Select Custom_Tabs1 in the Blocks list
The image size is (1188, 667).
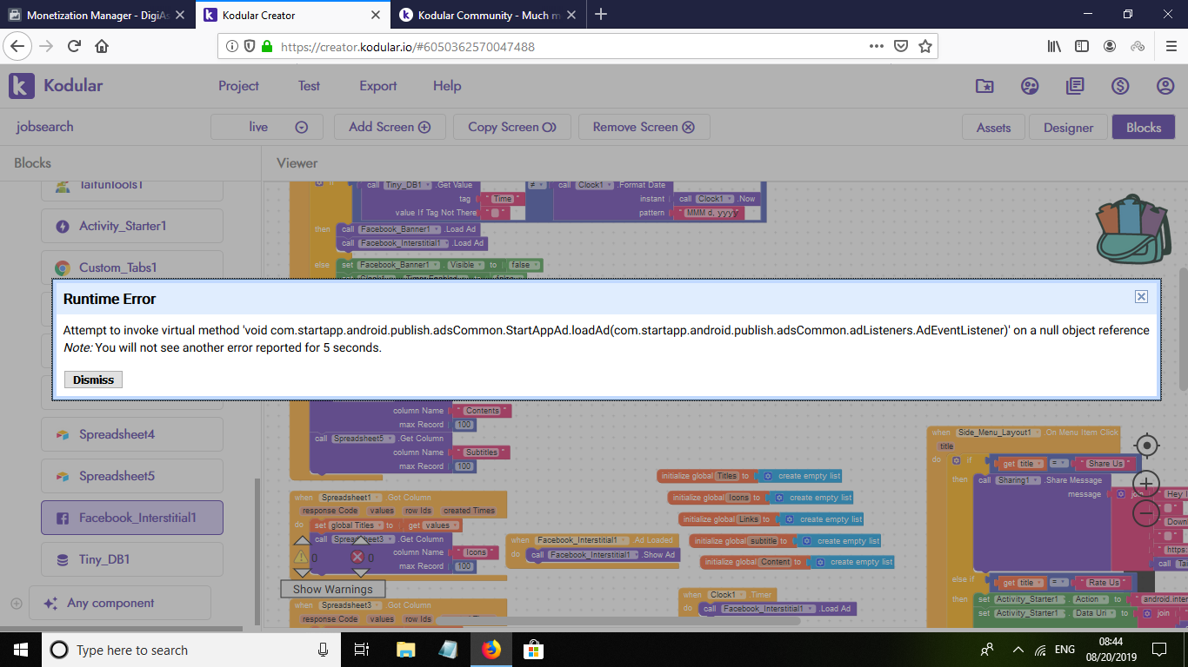coord(132,267)
